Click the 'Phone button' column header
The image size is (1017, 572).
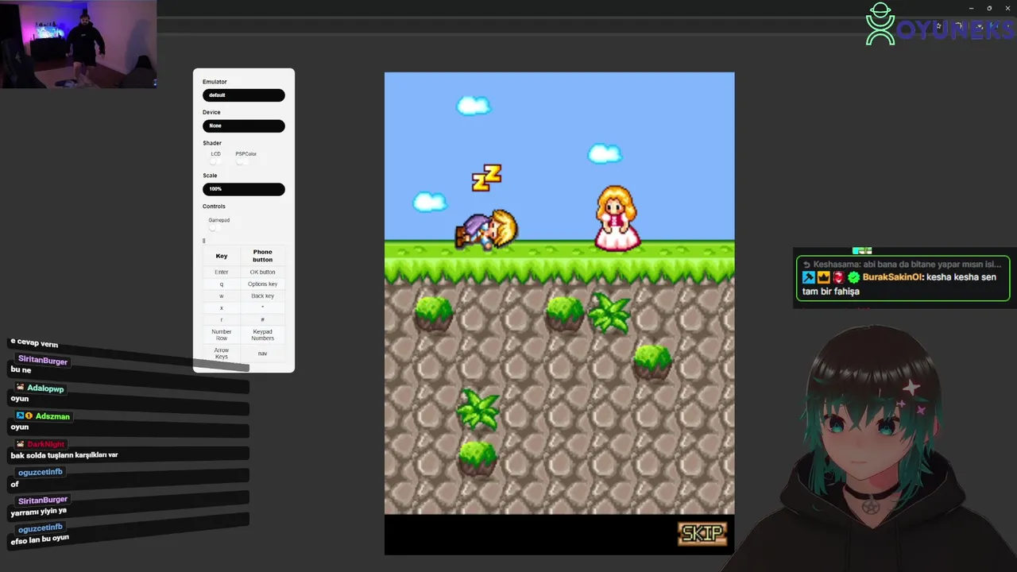coord(262,256)
